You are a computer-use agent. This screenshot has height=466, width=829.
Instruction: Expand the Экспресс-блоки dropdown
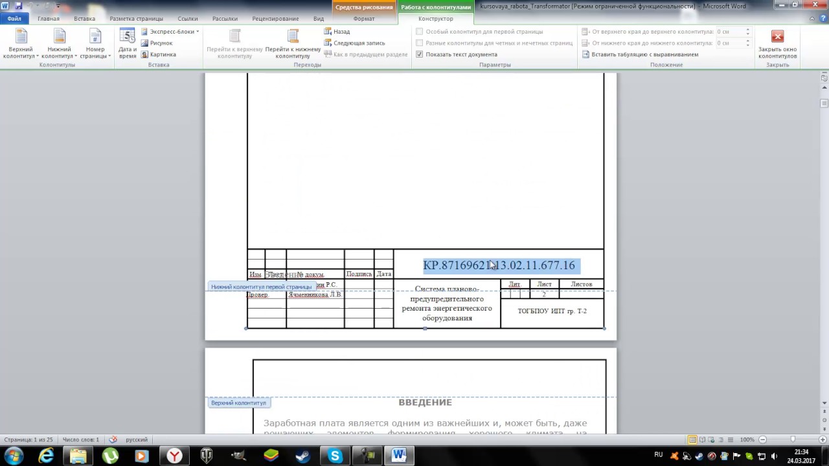point(170,32)
